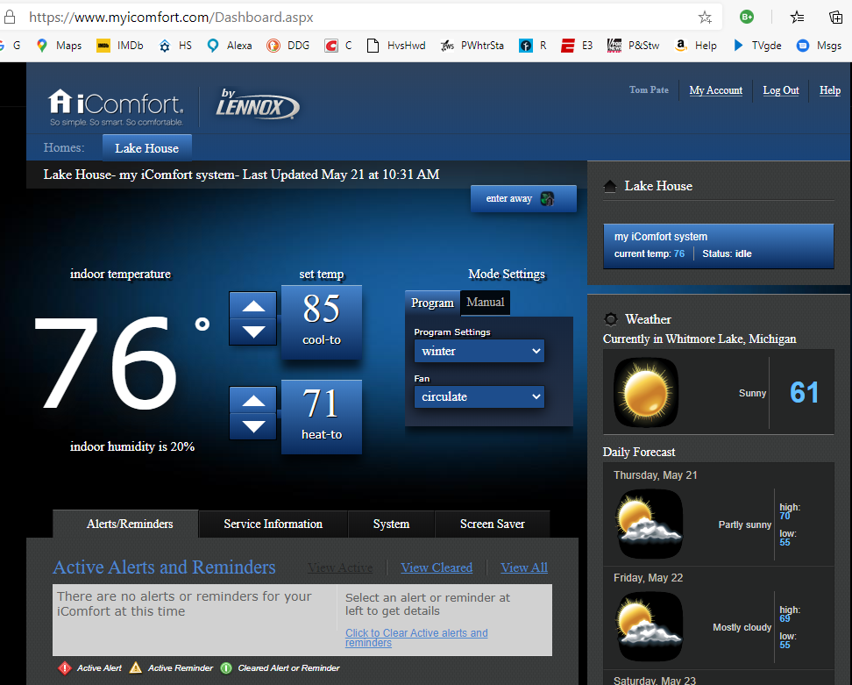Click the Tom Pate username text

click(649, 90)
